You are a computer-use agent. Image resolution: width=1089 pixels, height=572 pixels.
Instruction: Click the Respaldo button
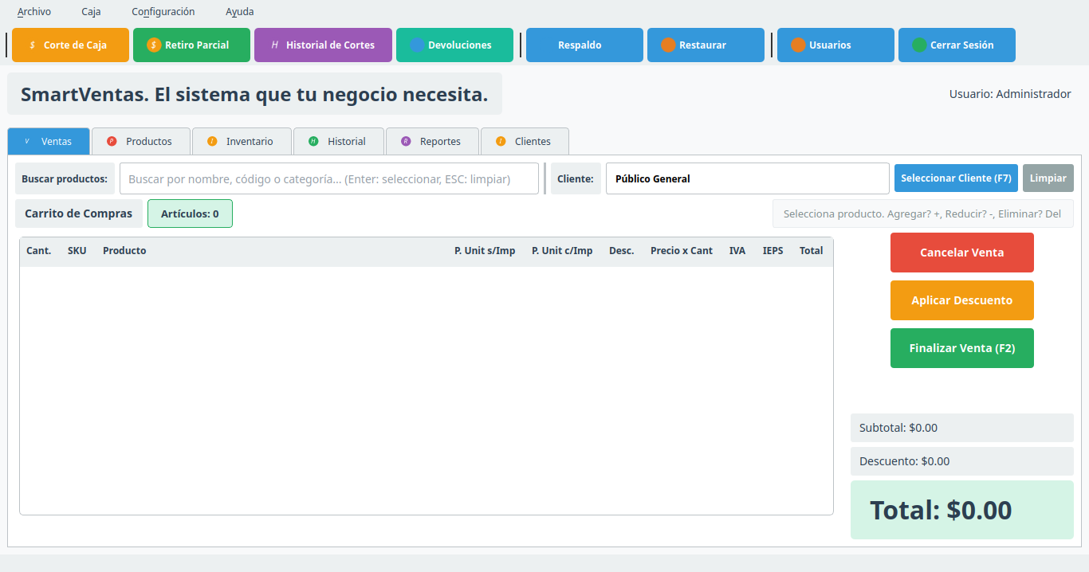point(584,45)
